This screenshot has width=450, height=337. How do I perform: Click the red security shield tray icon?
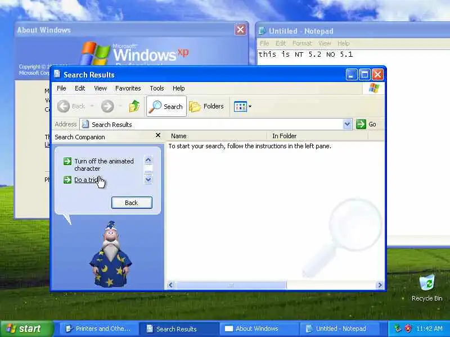pyautogui.click(x=408, y=329)
